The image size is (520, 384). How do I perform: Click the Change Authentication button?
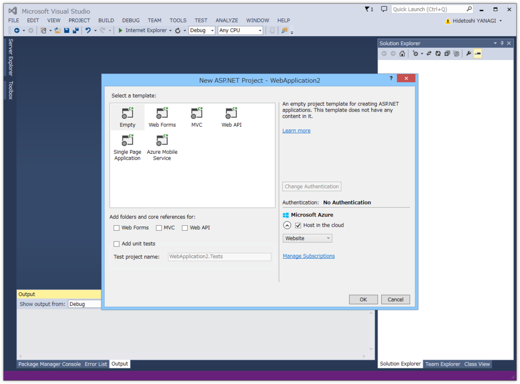pyautogui.click(x=312, y=187)
